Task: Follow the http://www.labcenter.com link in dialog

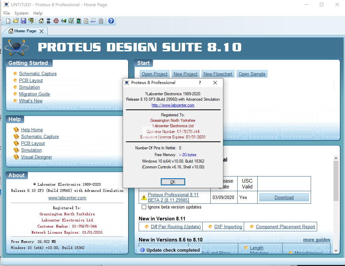Action: tap(173, 105)
